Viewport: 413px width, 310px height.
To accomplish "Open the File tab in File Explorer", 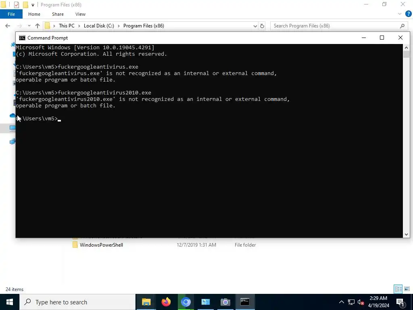I will 11,14.
